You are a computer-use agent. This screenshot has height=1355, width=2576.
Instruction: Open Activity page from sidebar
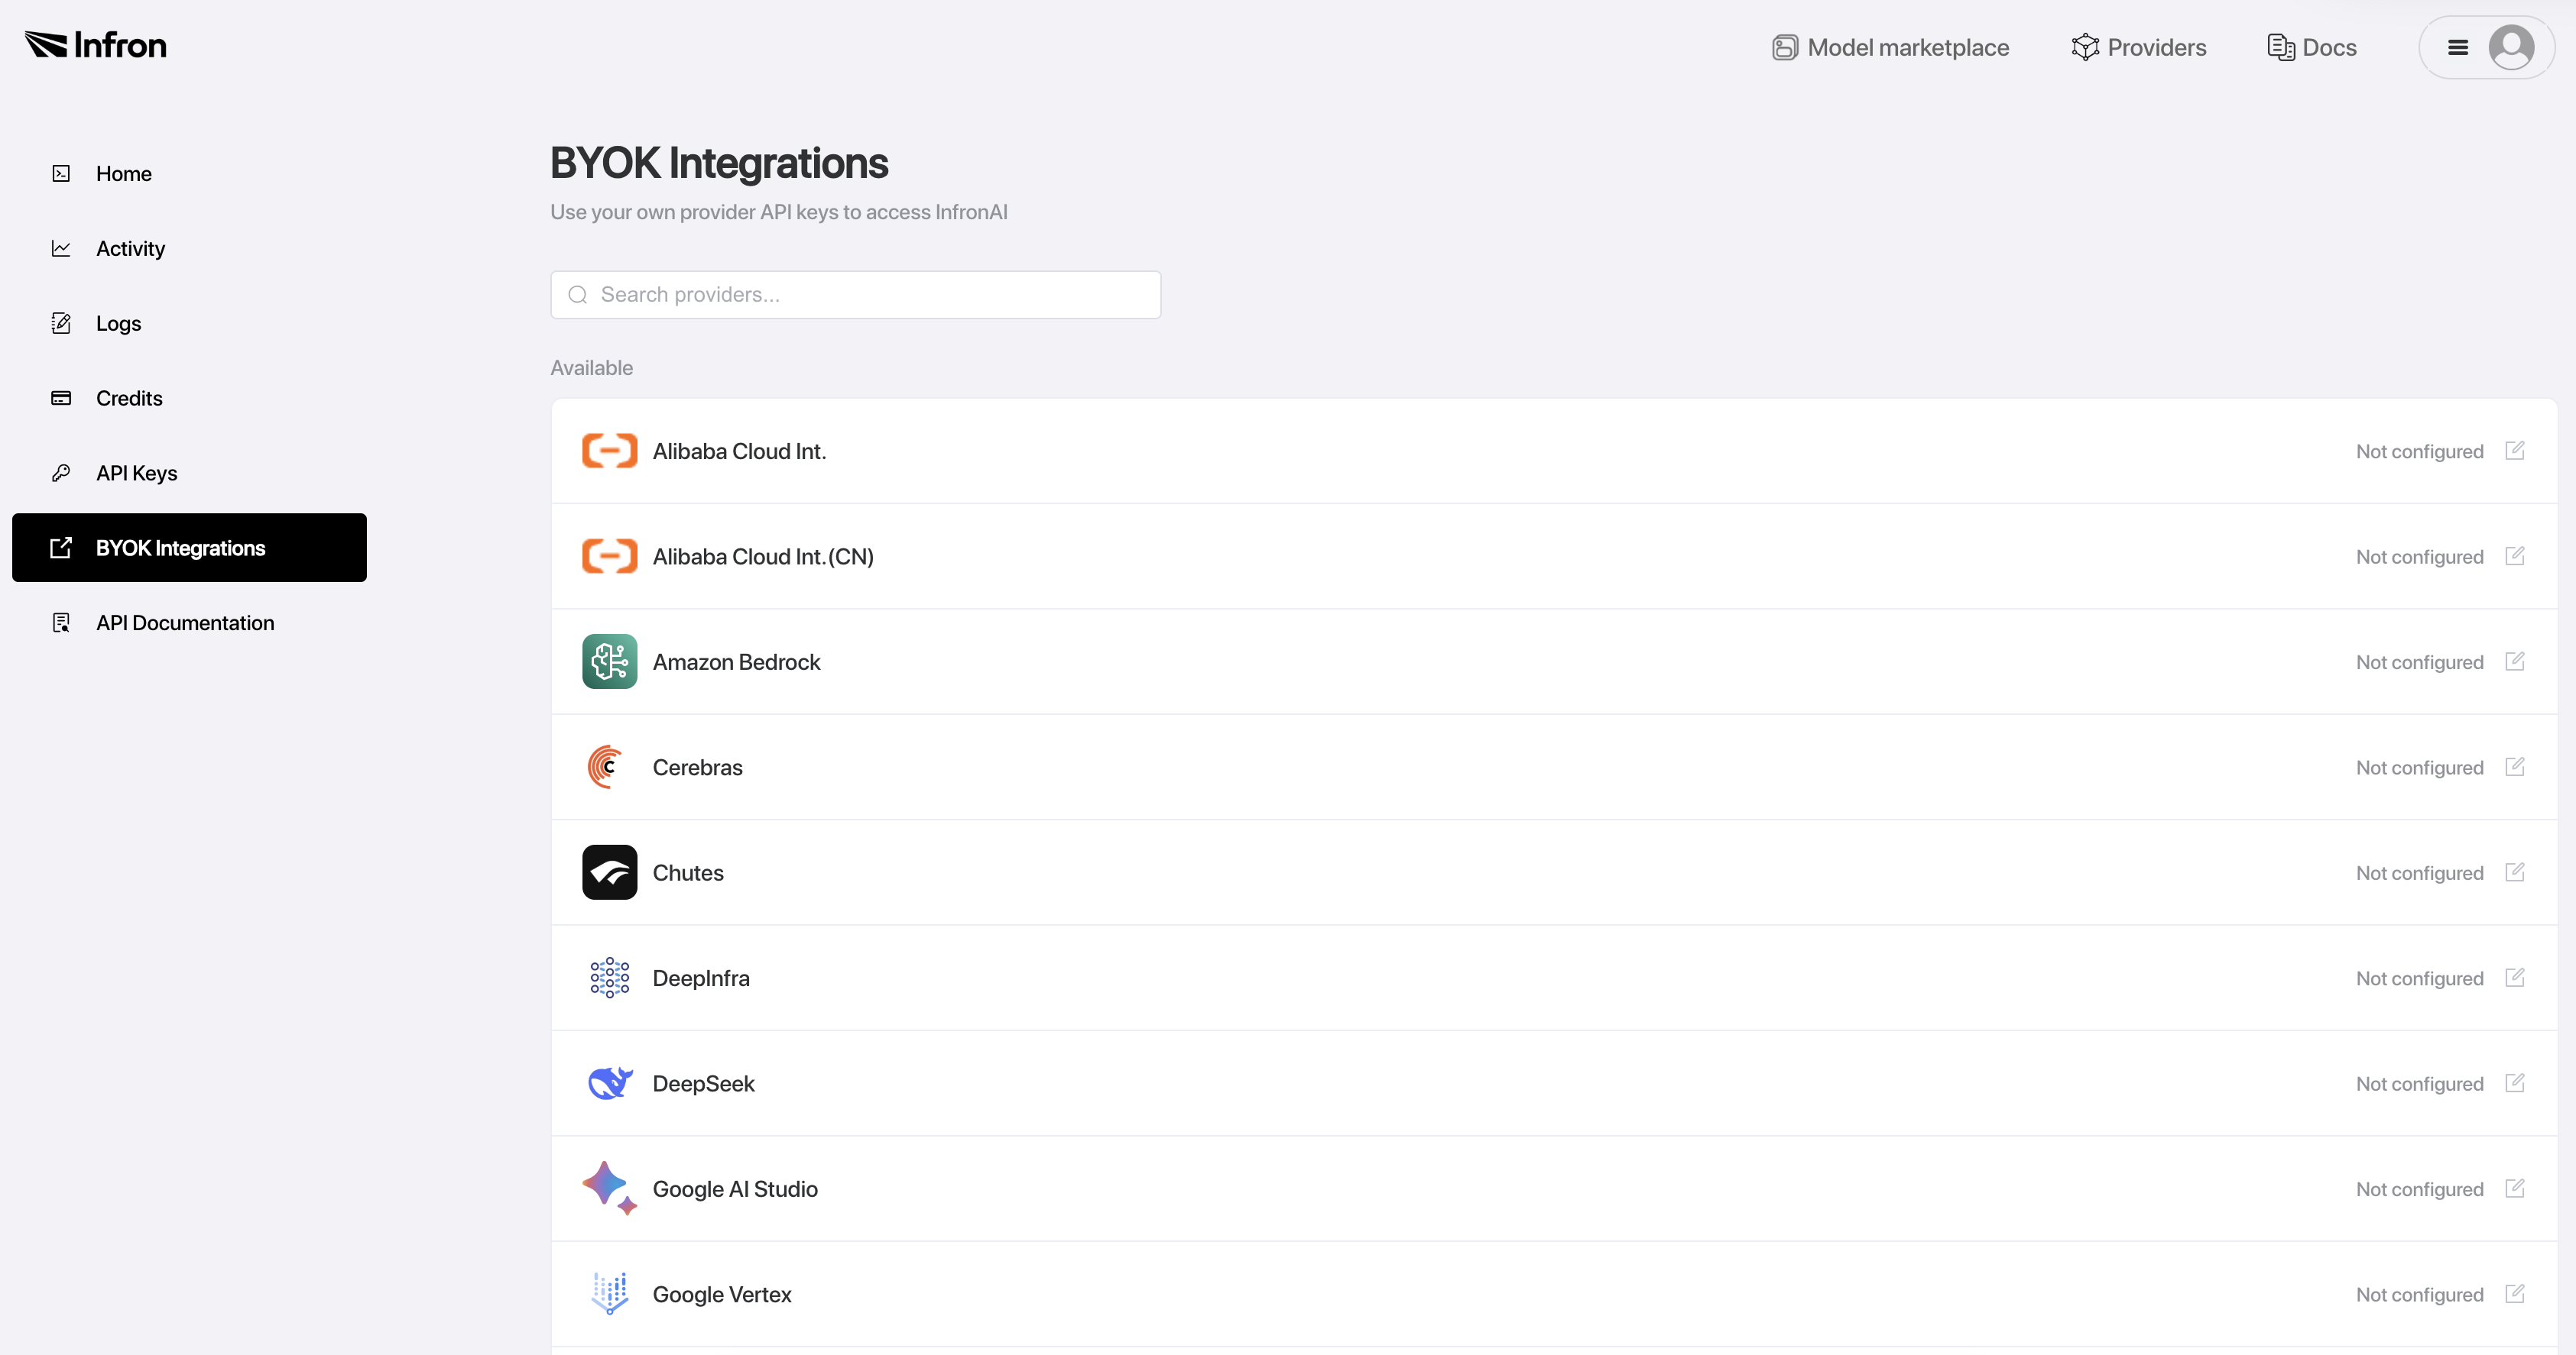click(130, 249)
